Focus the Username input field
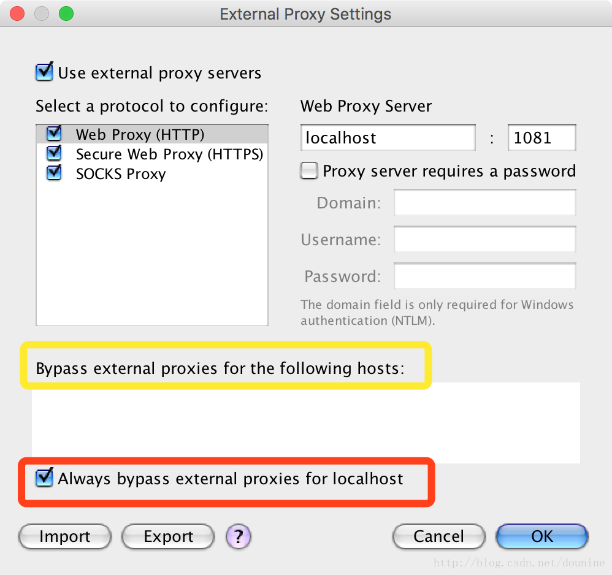 coord(485,239)
